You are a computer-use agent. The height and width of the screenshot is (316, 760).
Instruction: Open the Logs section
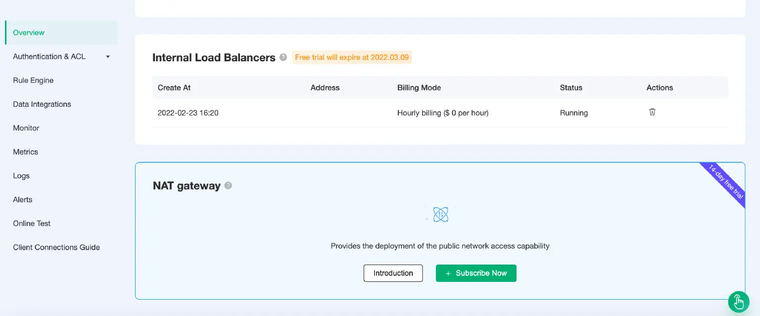coord(21,176)
